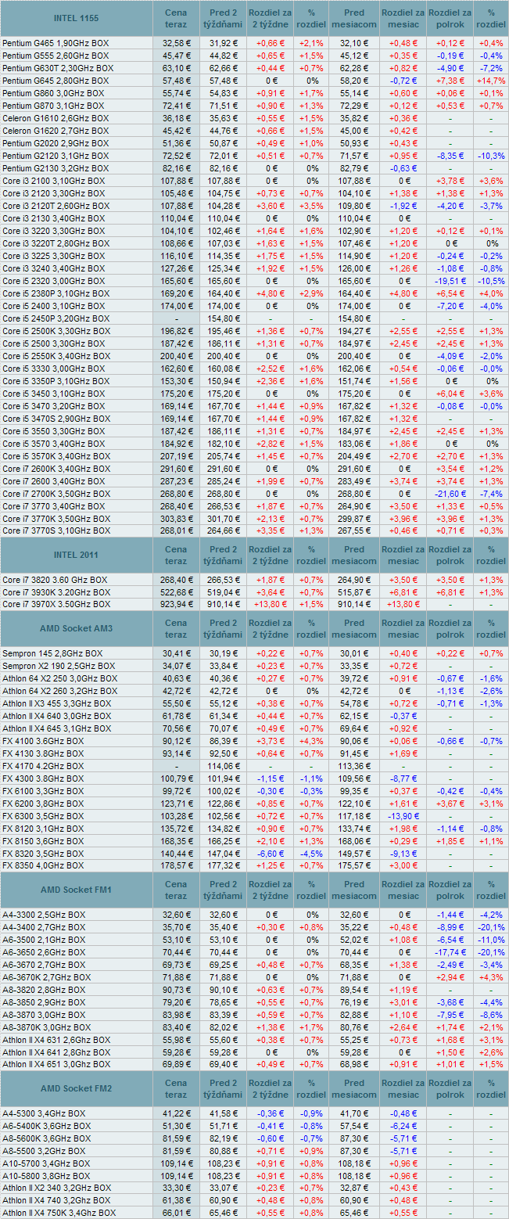Click Core i7 3970X 3.50GHz BOX name

point(56,605)
